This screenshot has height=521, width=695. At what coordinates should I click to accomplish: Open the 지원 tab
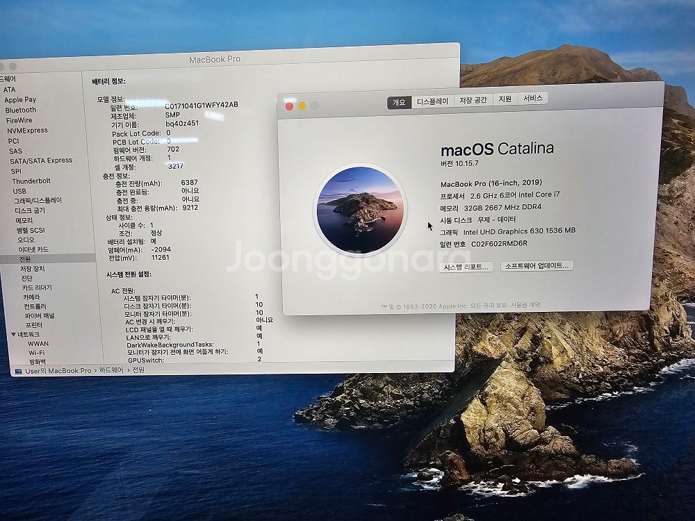505,99
